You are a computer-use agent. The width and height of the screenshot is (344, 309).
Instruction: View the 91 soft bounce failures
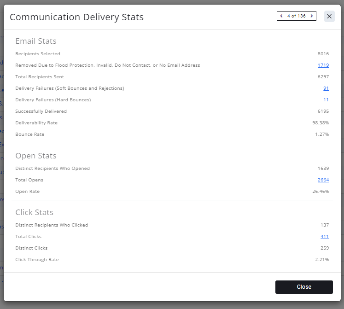(x=326, y=88)
